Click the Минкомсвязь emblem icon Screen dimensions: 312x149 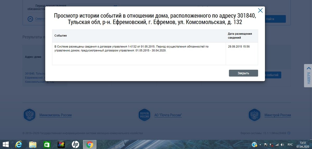pos(30,115)
